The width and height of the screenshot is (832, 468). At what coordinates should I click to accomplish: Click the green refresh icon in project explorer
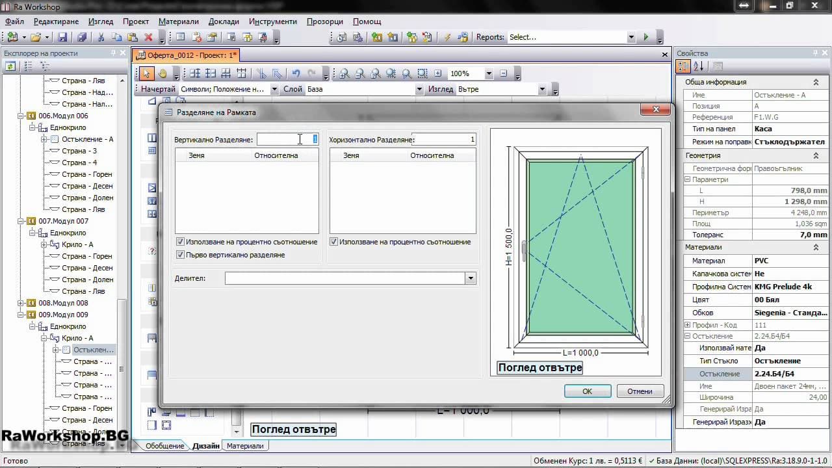click(10, 66)
